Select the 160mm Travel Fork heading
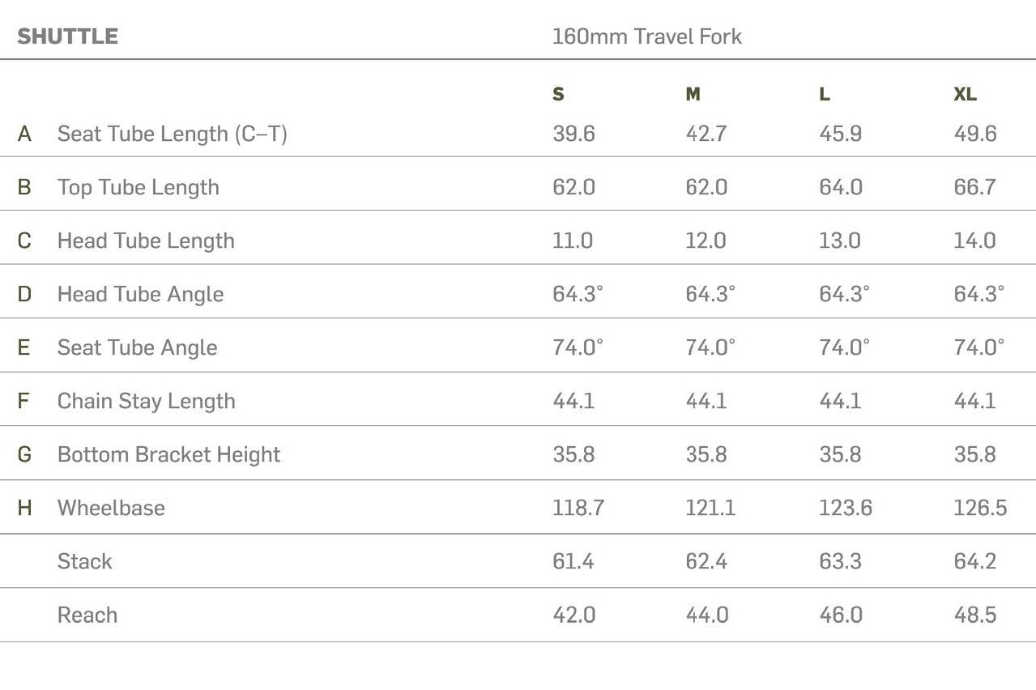 [646, 36]
